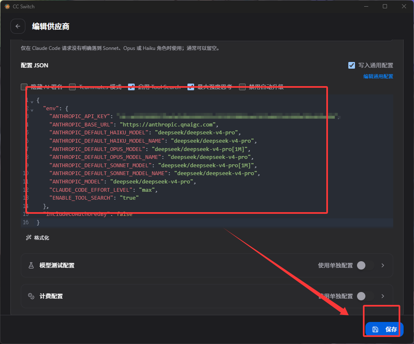Viewport: 414px width, 344px height.
Task: Toggle the 最大强度思考 checkbox
Action: tap(191, 87)
